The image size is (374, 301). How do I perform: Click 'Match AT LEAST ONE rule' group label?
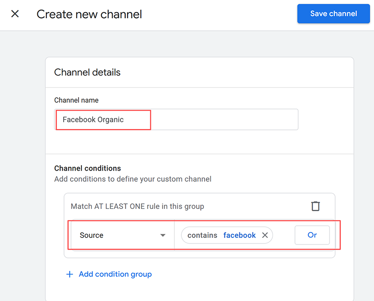coord(137,206)
